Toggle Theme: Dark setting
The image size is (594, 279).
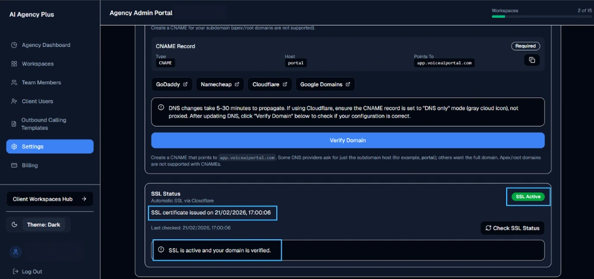pyautogui.click(x=43, y=224)
